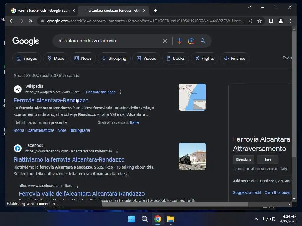Filter results by News
This screenshot has height=226, width=302.
pyautogui.click(x=83, y=58)
